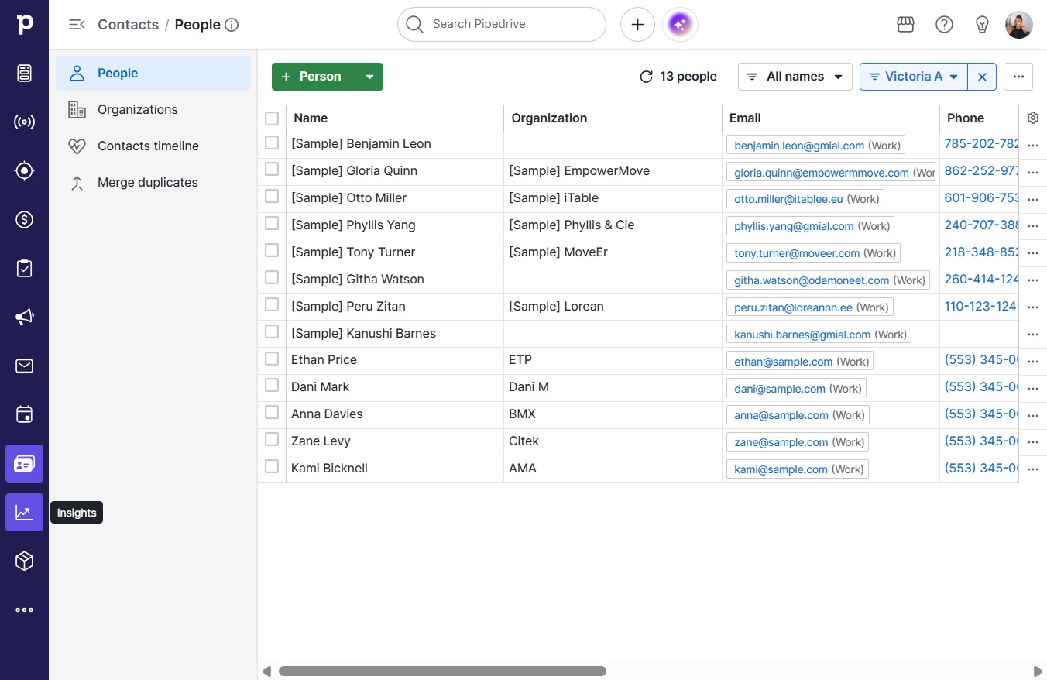Open the Leads radar icon in sidebar

(x=24, y=122)
